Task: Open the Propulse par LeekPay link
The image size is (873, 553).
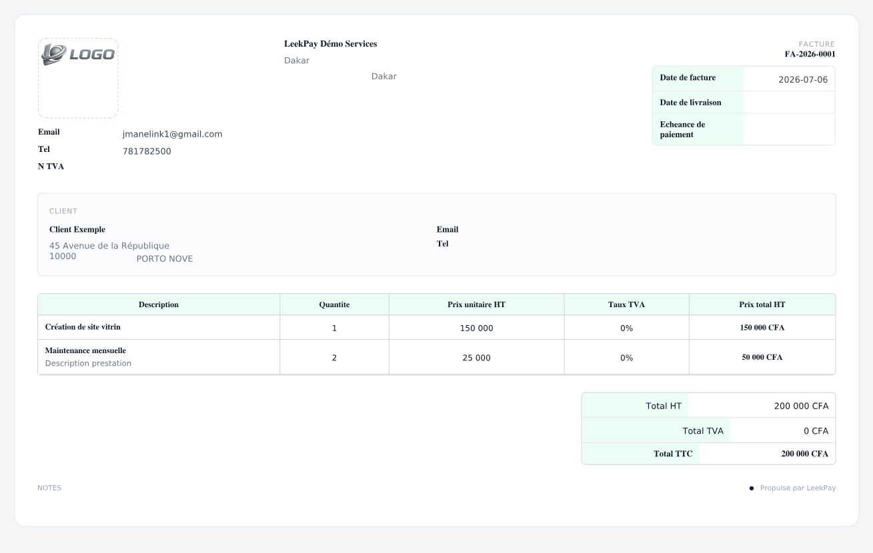Action: 798,488
